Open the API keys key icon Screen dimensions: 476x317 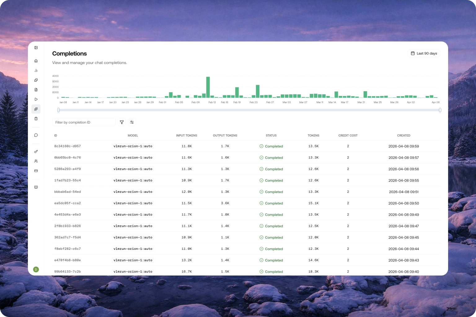[x=36, y=151]
